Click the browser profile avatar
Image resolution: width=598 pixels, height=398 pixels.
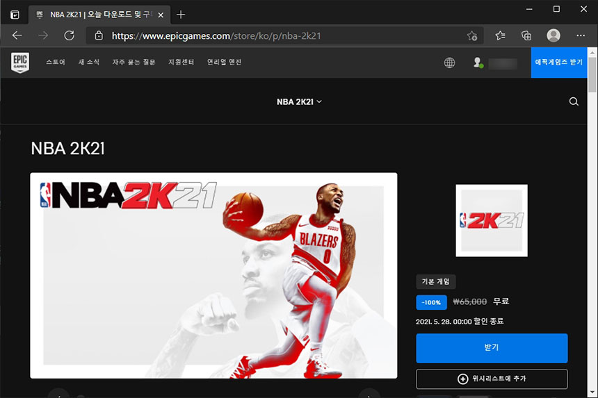click(553, 35)
